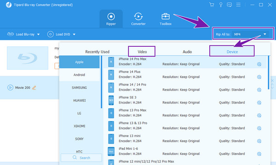Expand the Load Blu-ray dropdown arrow
Image resolution: width=276 pixels, height=165 pixels.
[x=38, y=34]
